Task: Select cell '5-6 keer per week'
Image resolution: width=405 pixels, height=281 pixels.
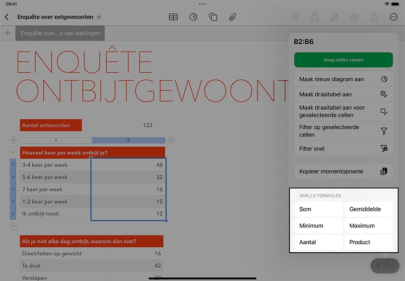Action: (x=55, y=177)
